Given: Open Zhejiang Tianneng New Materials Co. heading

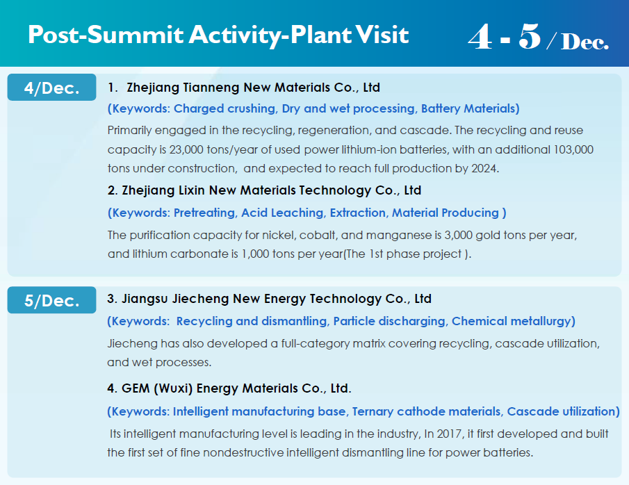Looking at the screenshot, I should (x=244, y=88).
